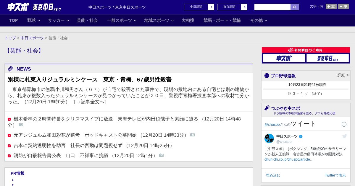355x186 pixels.
Task: Click 中スポ subscription banner button
Action: coord(284,58)
